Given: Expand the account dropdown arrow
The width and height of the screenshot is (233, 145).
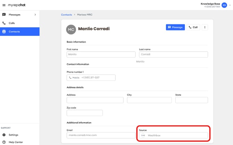Looking at the screenshot, I should [x=230, y=5].
